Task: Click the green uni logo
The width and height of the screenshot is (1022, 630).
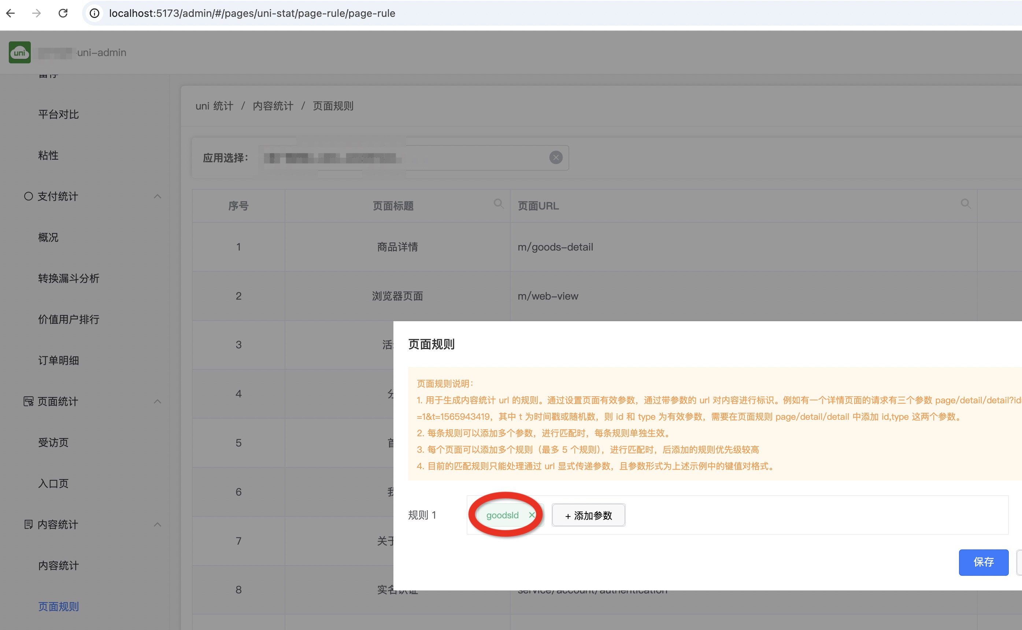Action: click(x=19, y=52)
